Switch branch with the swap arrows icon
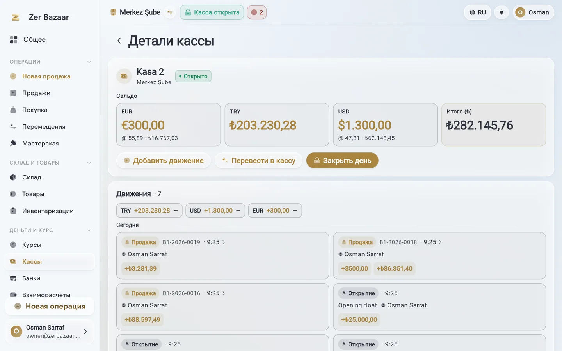 170,12
